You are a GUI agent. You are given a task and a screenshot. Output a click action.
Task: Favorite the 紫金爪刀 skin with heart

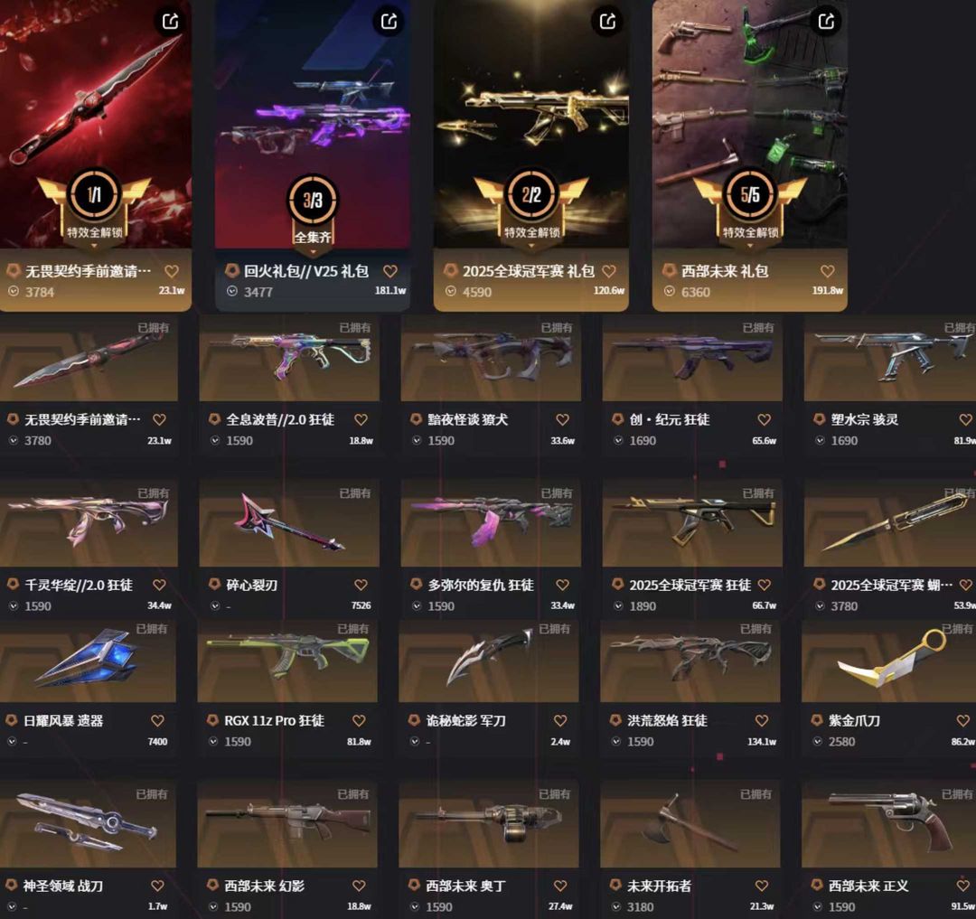(963, 720)
